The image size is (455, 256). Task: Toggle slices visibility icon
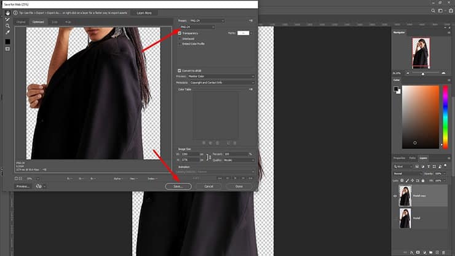pos(7,49)
